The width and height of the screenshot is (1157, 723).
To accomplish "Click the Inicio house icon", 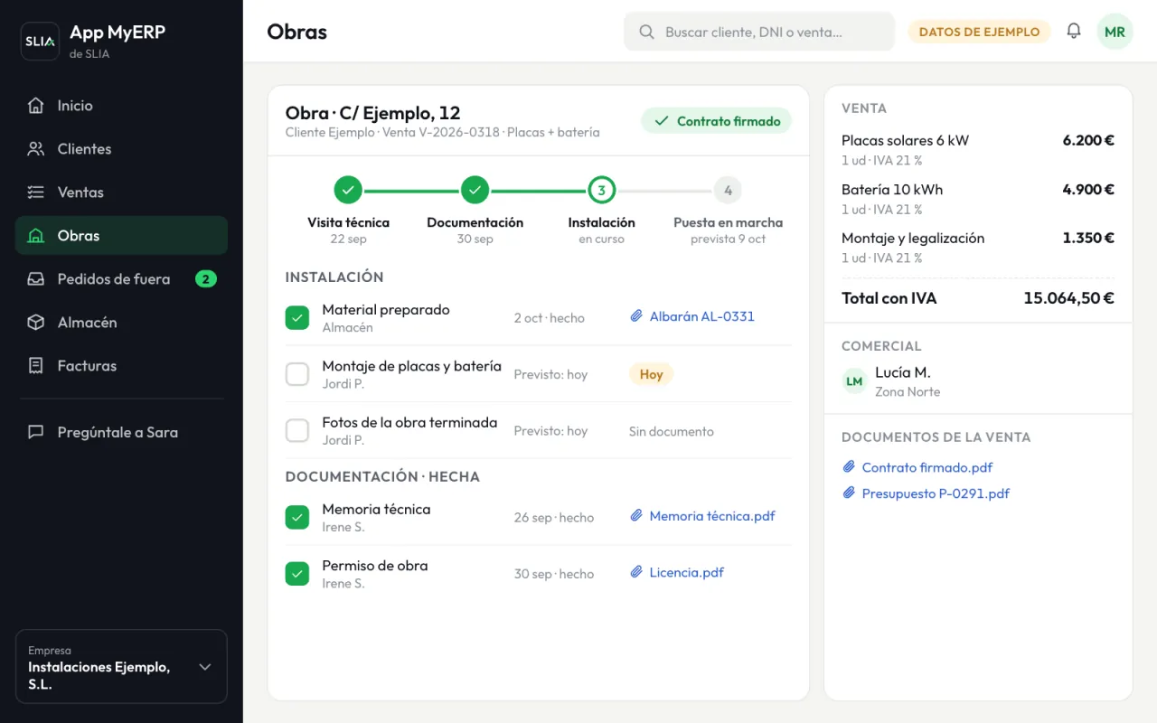I will (x=36, y=106).
